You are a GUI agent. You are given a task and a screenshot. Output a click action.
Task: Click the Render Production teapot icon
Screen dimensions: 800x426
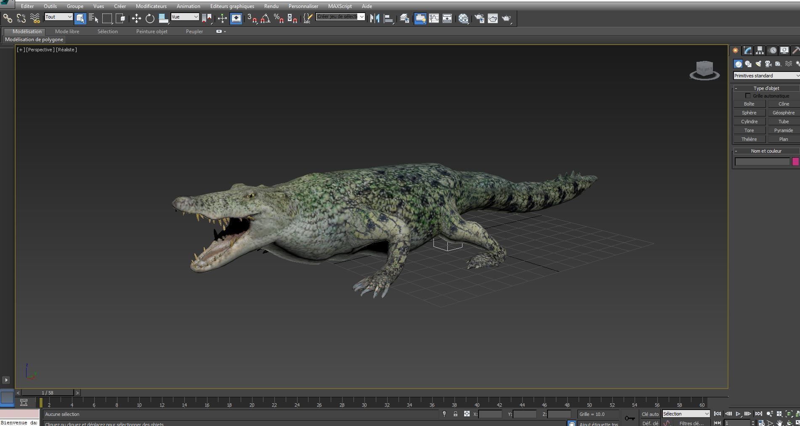tap(506, 18)
